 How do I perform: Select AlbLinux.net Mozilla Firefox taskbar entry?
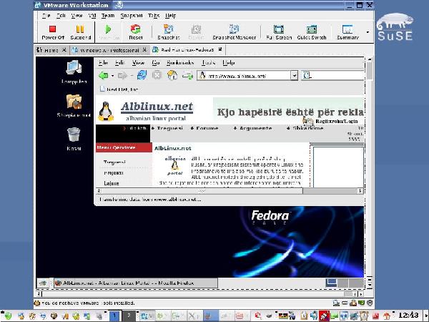click(x=136, y=283)
